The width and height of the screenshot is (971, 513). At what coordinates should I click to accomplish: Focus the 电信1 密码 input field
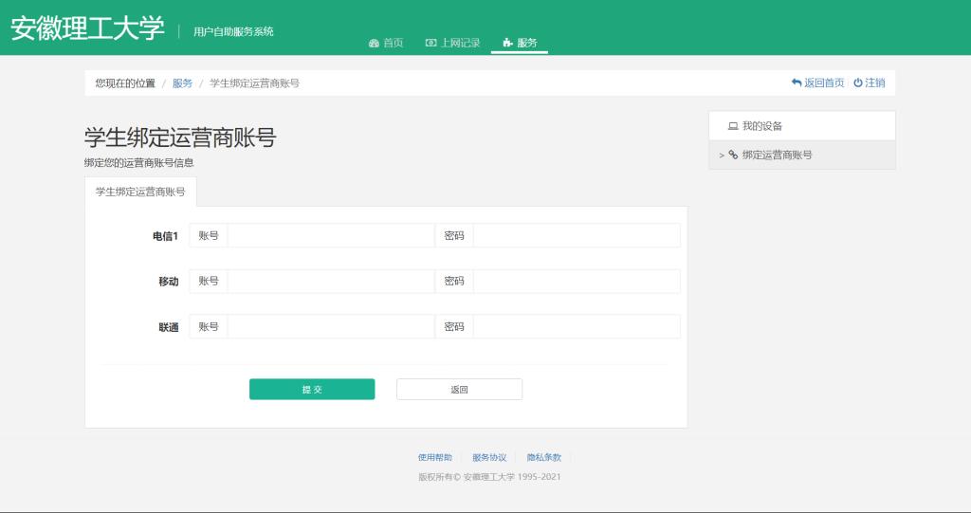click(576, 235)
